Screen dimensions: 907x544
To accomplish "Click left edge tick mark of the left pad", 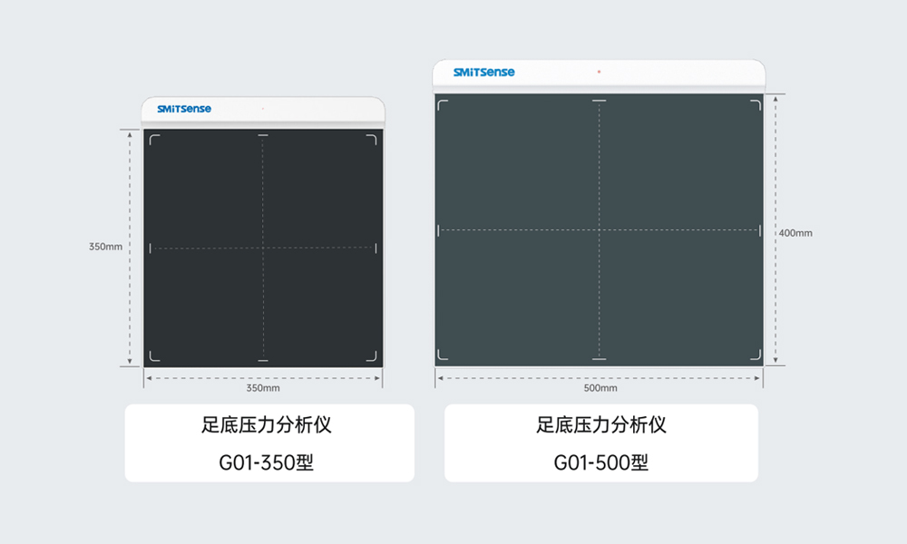I will click(151, 248).
